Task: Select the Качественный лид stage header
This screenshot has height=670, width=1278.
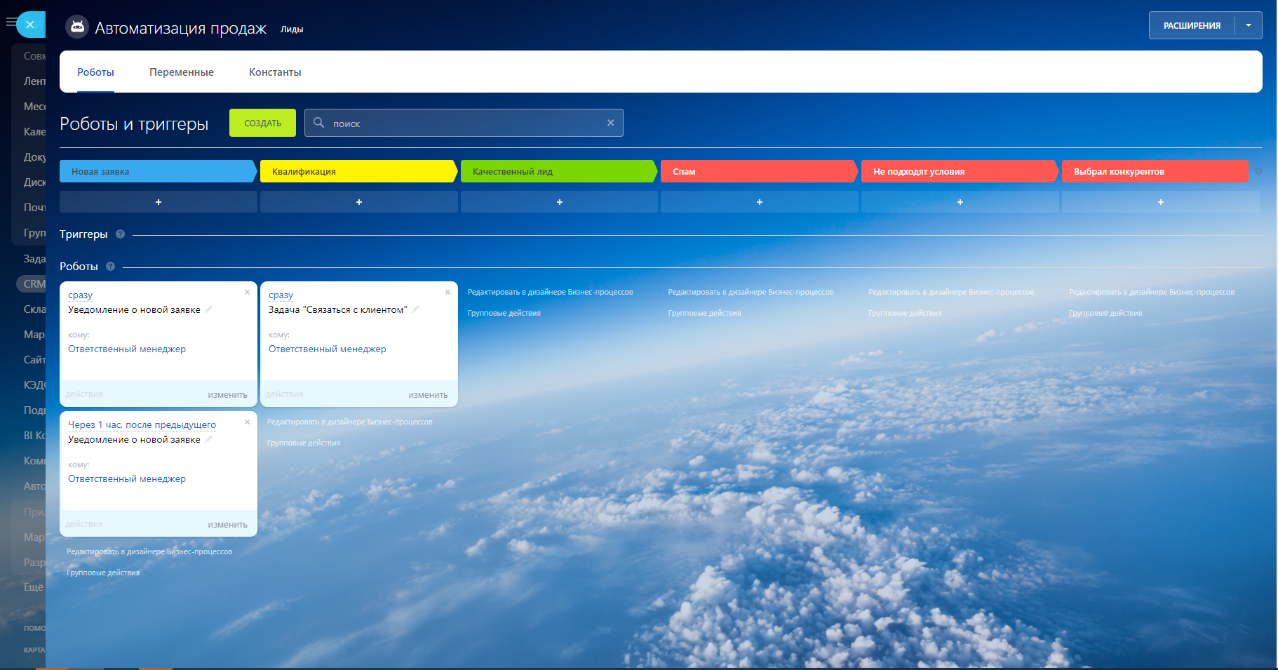Action: point(560,171)
